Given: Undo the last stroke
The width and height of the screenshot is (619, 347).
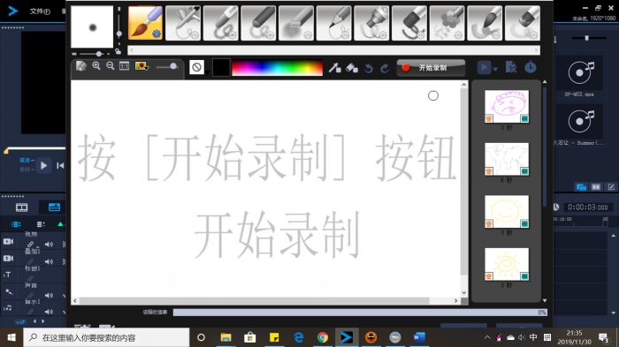Looking at the screenshot, I should click(369, 68).
